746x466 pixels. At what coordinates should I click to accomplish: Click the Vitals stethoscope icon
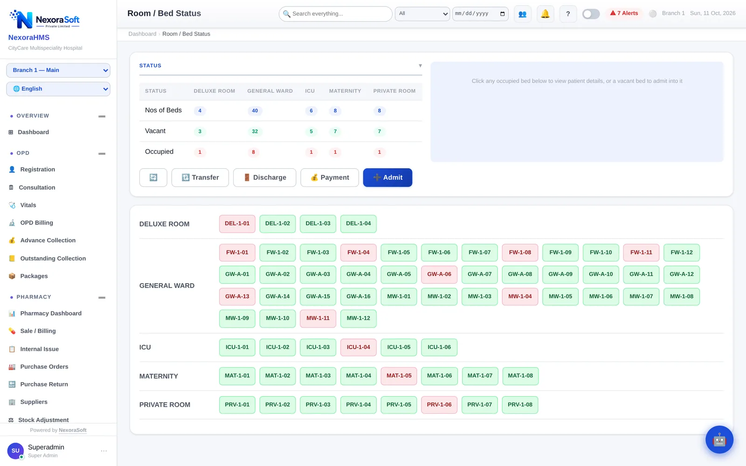coord(12,205)
